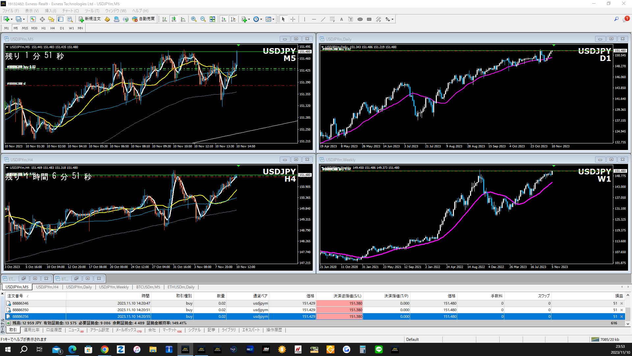Screen dimensions: 632x356
Task: Click the zoom in magnifier icon
Action: [194, 19]
